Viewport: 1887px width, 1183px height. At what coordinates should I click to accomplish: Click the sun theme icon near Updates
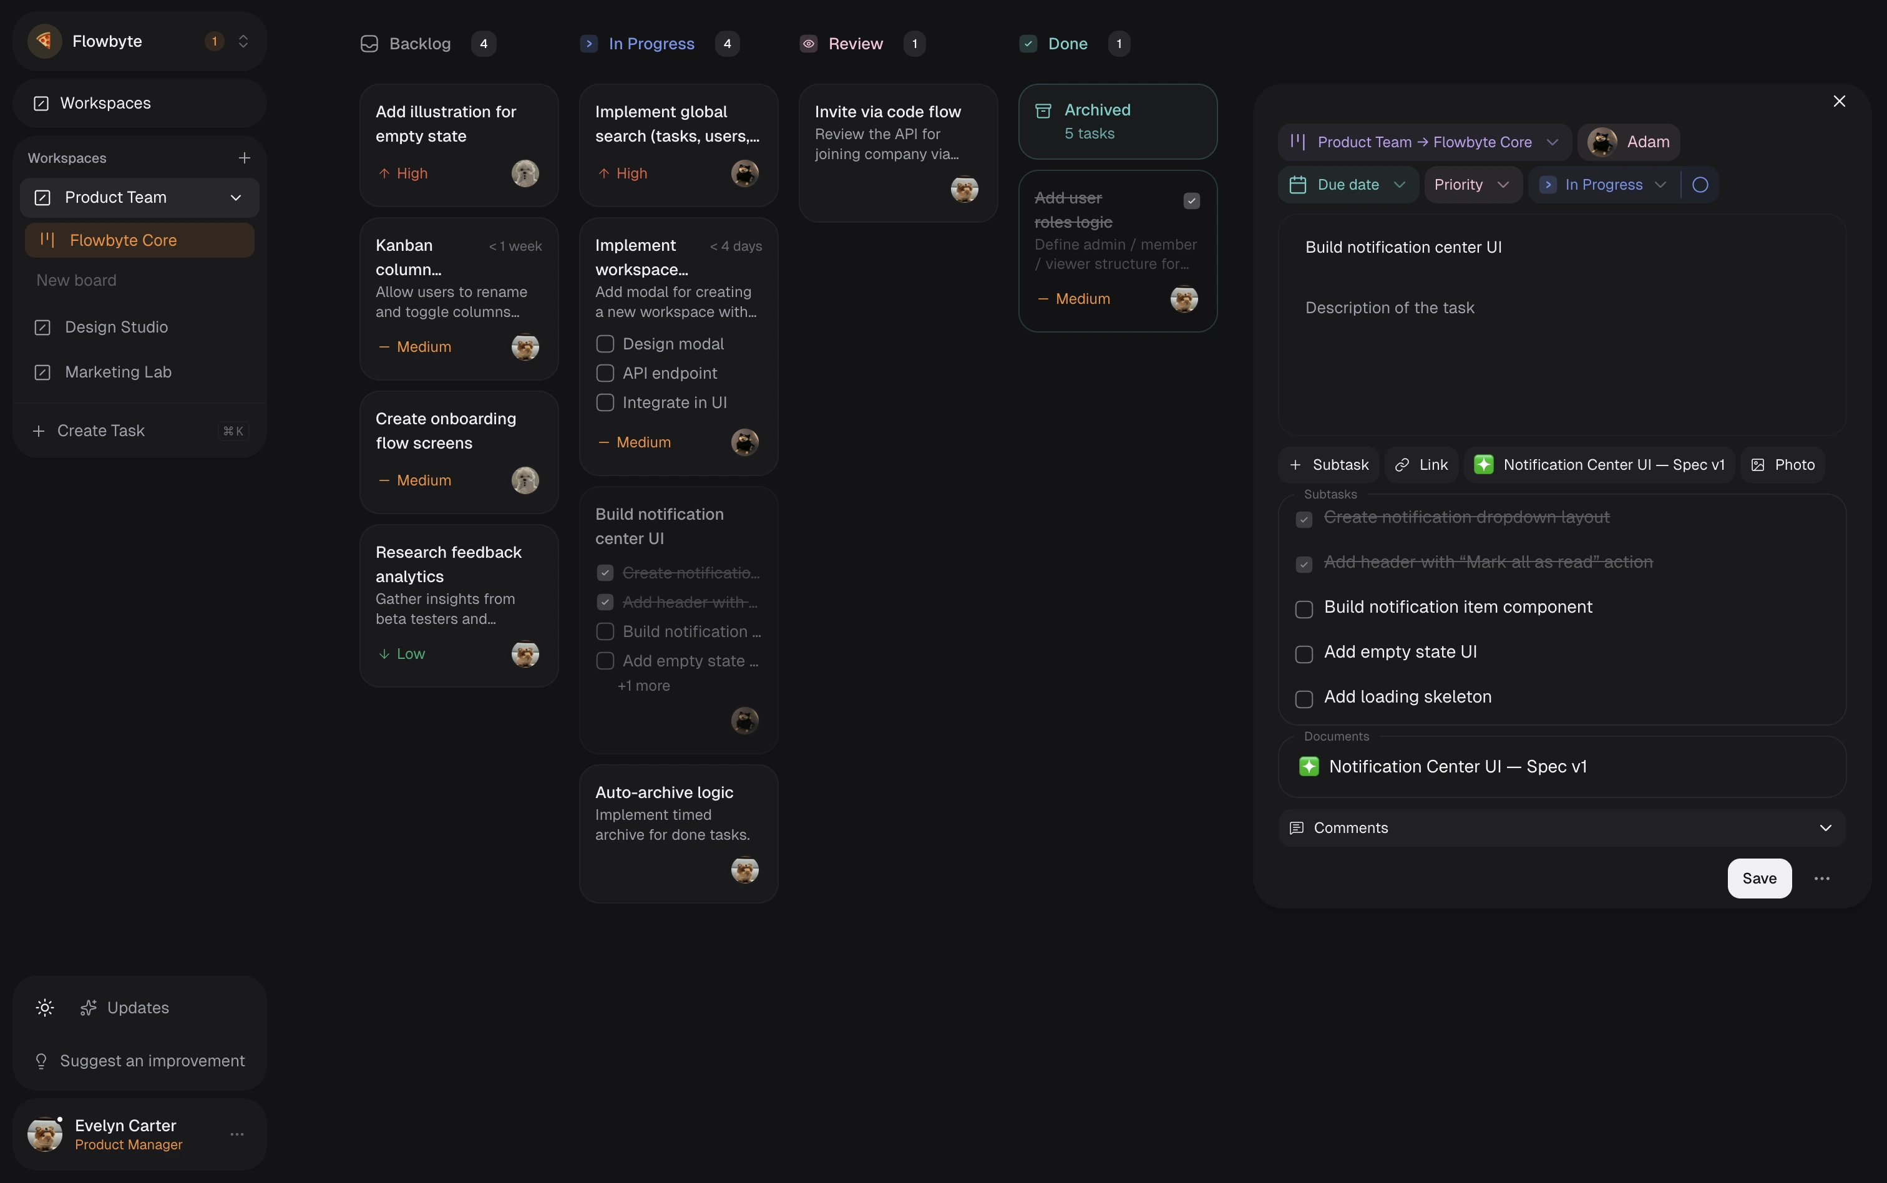[x=44, y=1008]
